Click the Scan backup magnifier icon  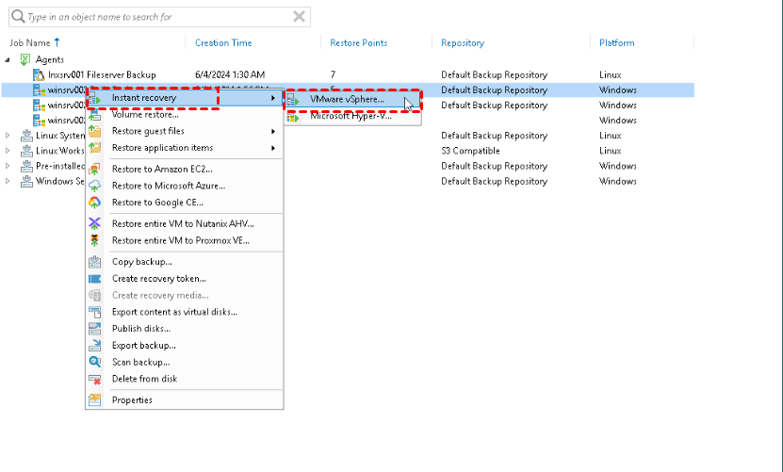[94, 362]
